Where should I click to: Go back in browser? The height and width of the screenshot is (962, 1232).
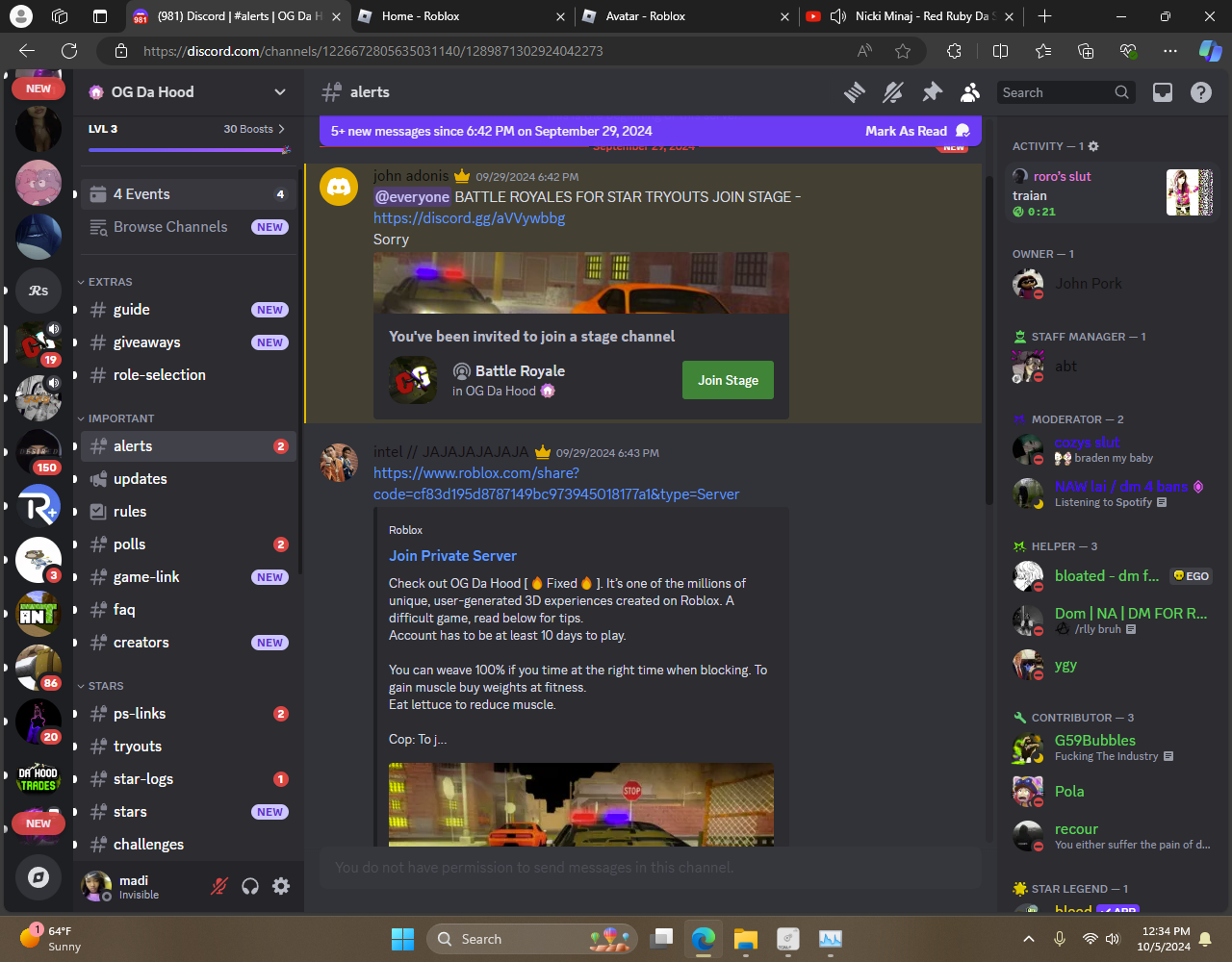pyautogui.click(x=27, y=51)
